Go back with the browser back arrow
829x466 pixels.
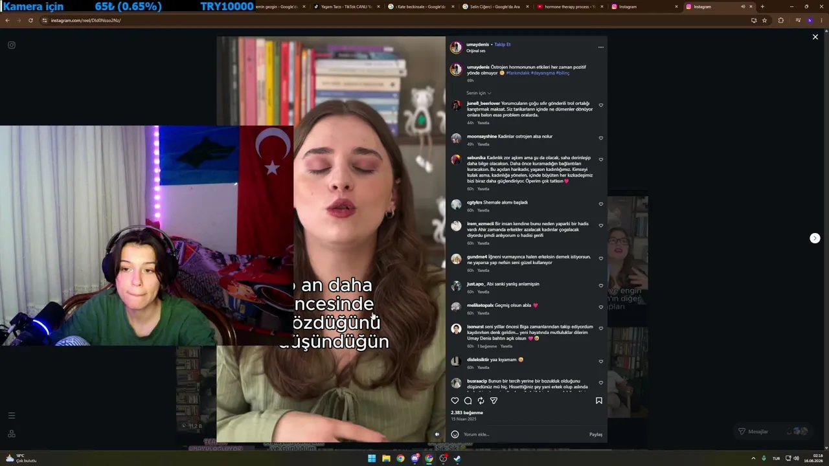pos(7,20)
